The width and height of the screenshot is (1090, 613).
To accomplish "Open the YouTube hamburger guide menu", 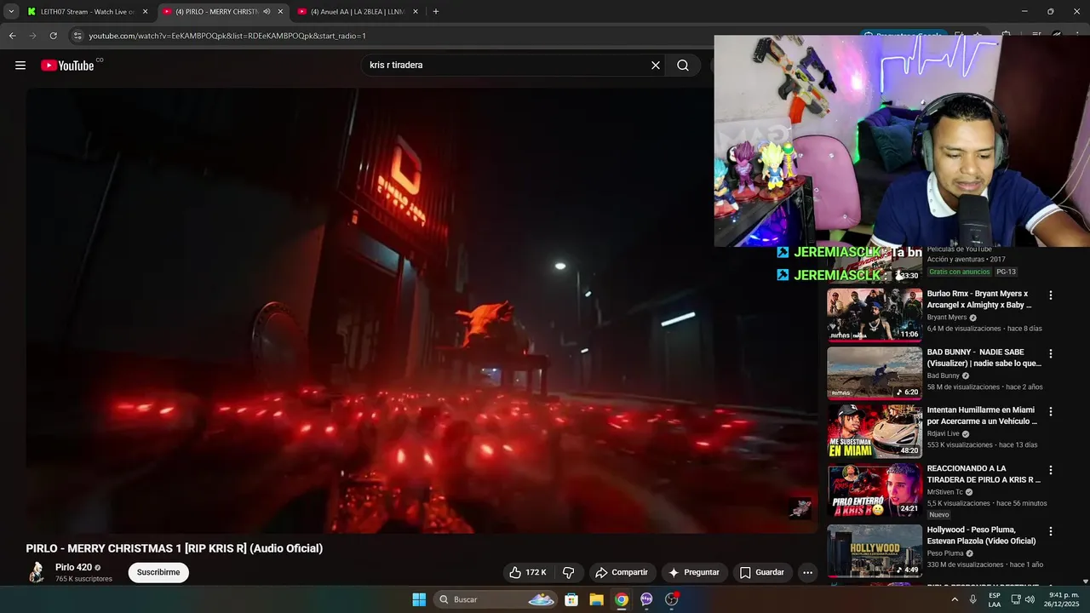I will 20,66.
